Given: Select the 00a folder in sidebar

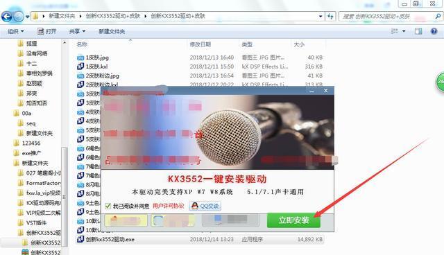Looking at the screenshot, I should pyautogui.click(x=26, y=113).
